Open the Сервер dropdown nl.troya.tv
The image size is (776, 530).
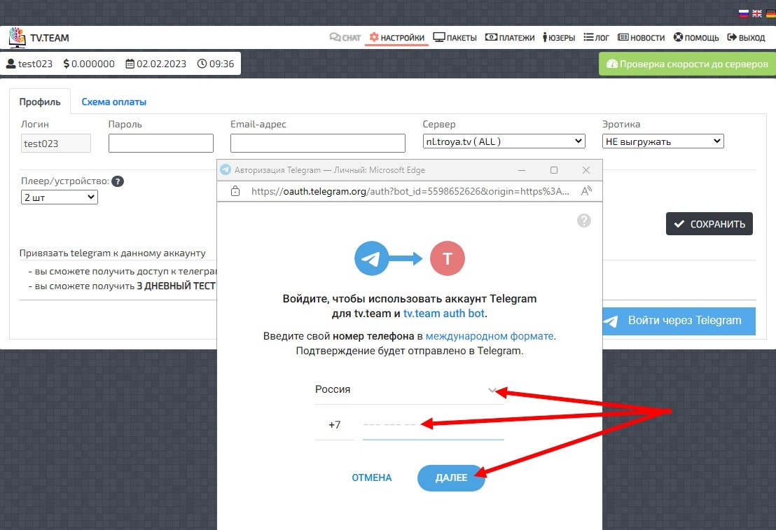click(x=504, y=141)
